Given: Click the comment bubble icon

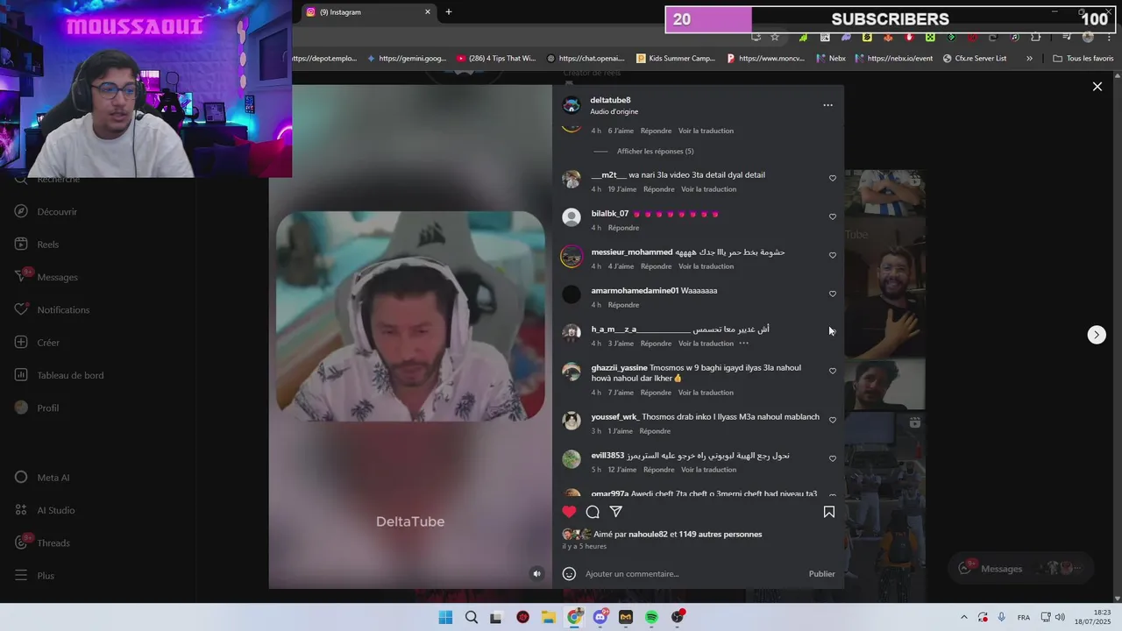Looking at the screenshot, I should (x=593, y=512).
